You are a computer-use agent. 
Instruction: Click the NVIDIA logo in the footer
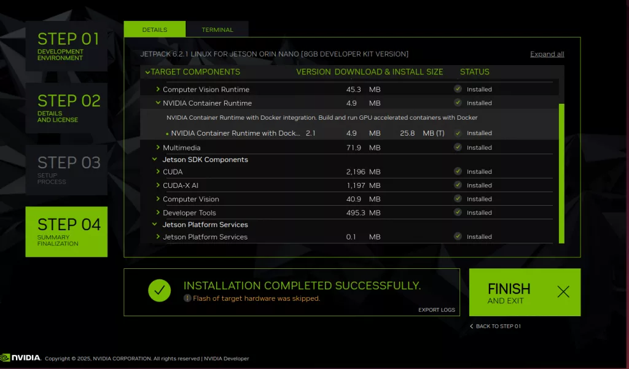(20, 358)
